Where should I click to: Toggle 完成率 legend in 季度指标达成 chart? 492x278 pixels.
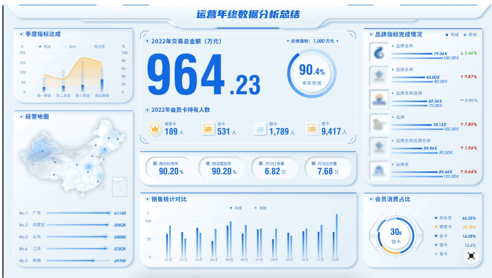coord(97,47)
